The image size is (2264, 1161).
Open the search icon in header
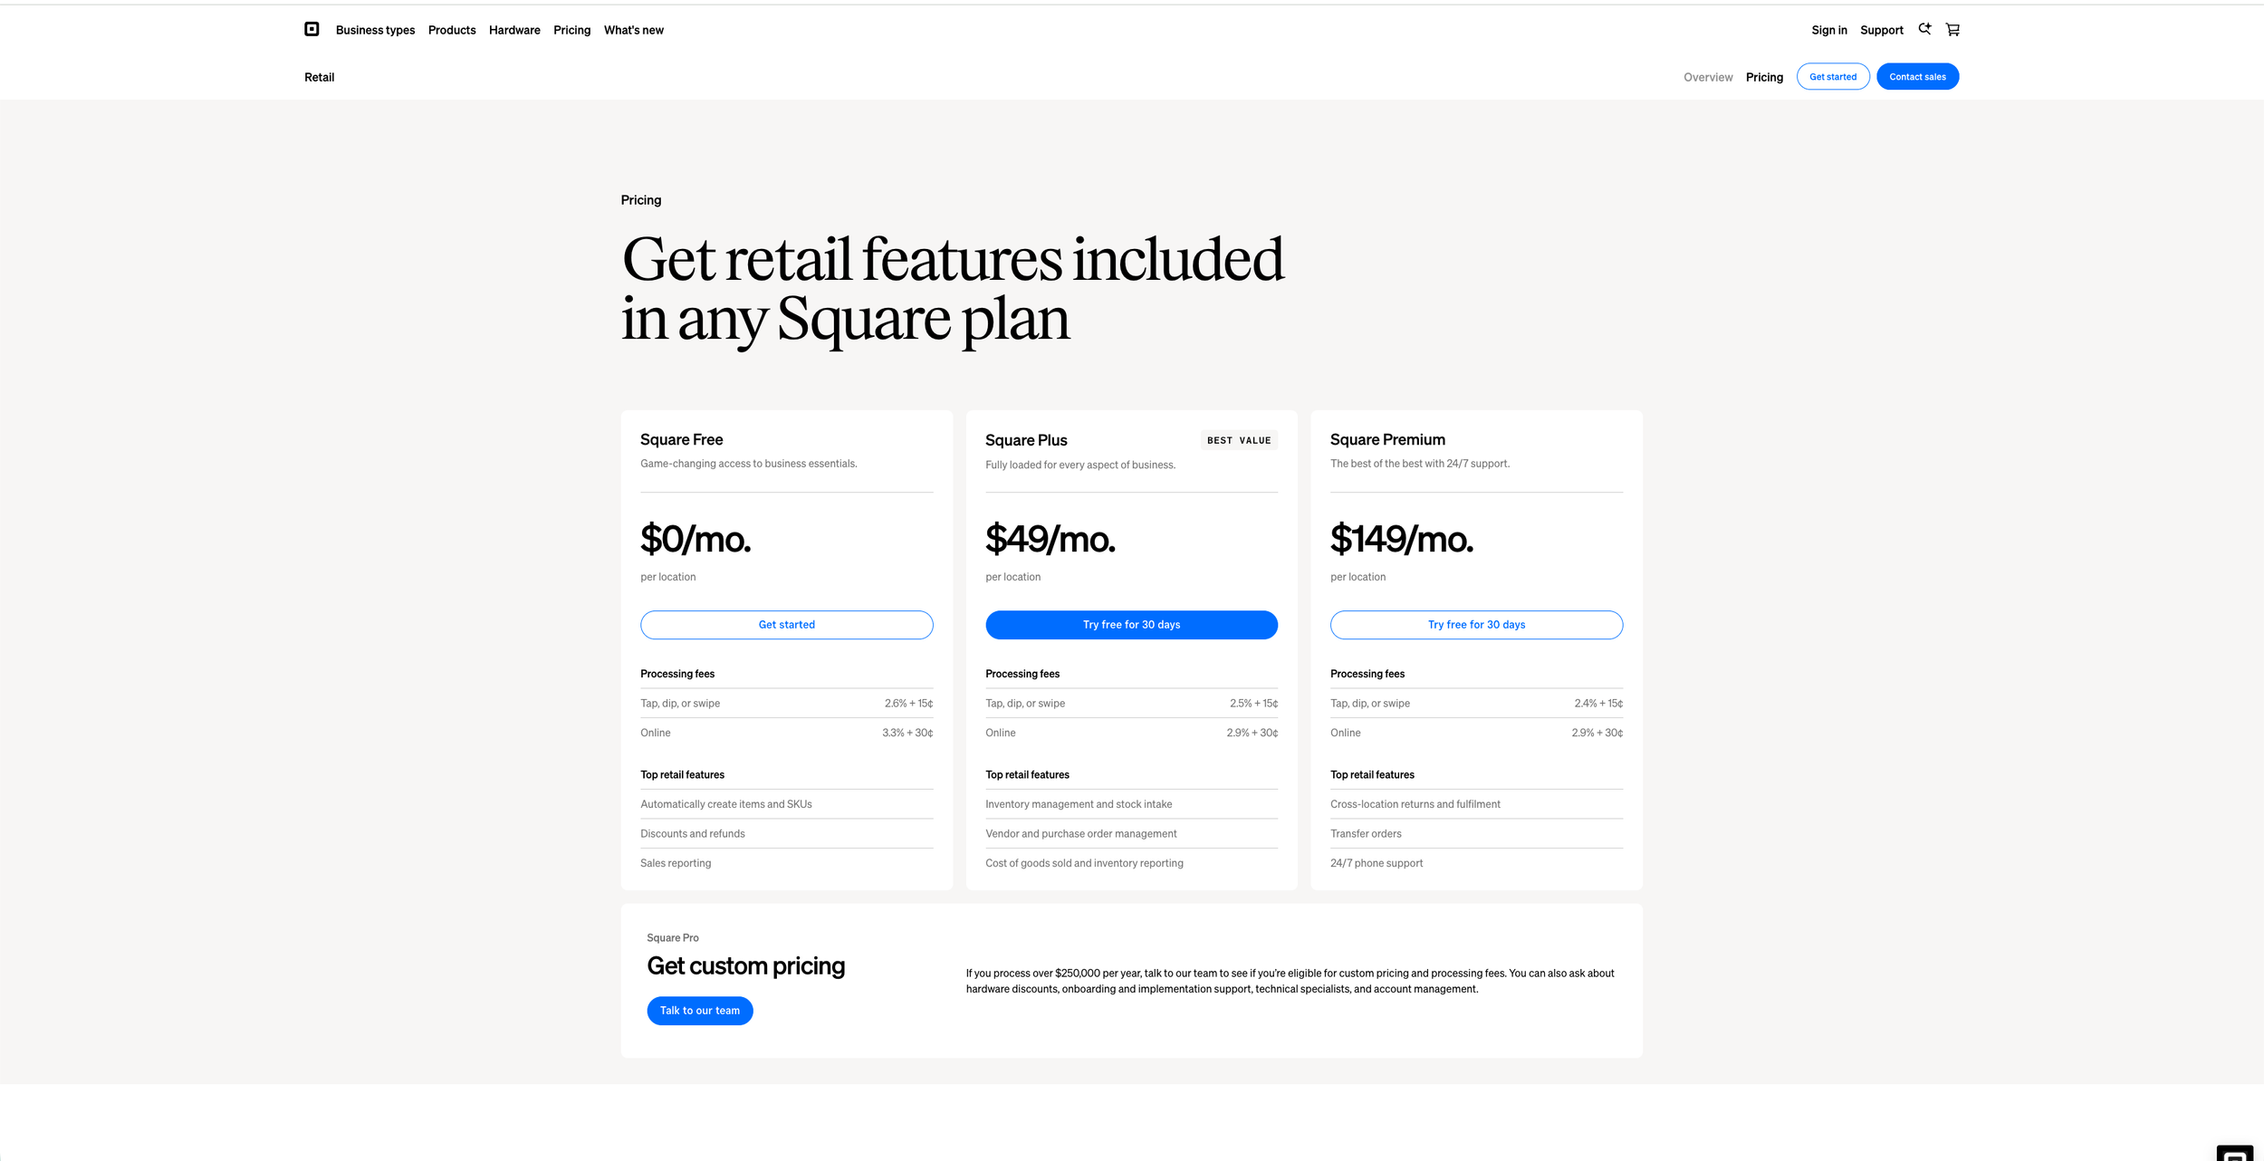pos(1924,29)
